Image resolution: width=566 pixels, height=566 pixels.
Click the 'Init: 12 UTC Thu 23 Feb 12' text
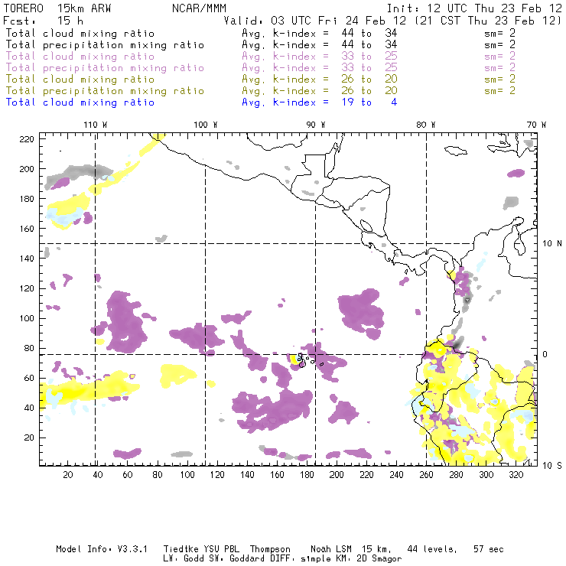(474, 8)
